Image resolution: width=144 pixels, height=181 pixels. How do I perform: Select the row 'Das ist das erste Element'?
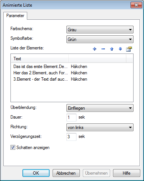coord(72,67)
